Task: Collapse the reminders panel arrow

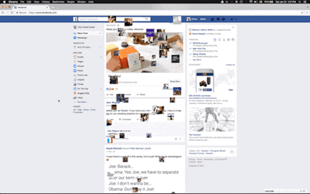Action: pyautogui.click(x=233, y=27)
